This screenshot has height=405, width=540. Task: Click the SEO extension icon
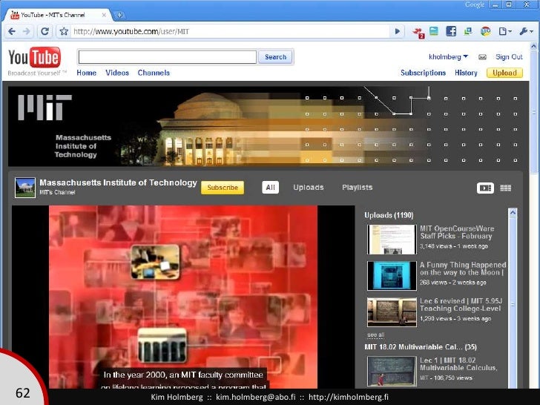click(x=486, y=31)
